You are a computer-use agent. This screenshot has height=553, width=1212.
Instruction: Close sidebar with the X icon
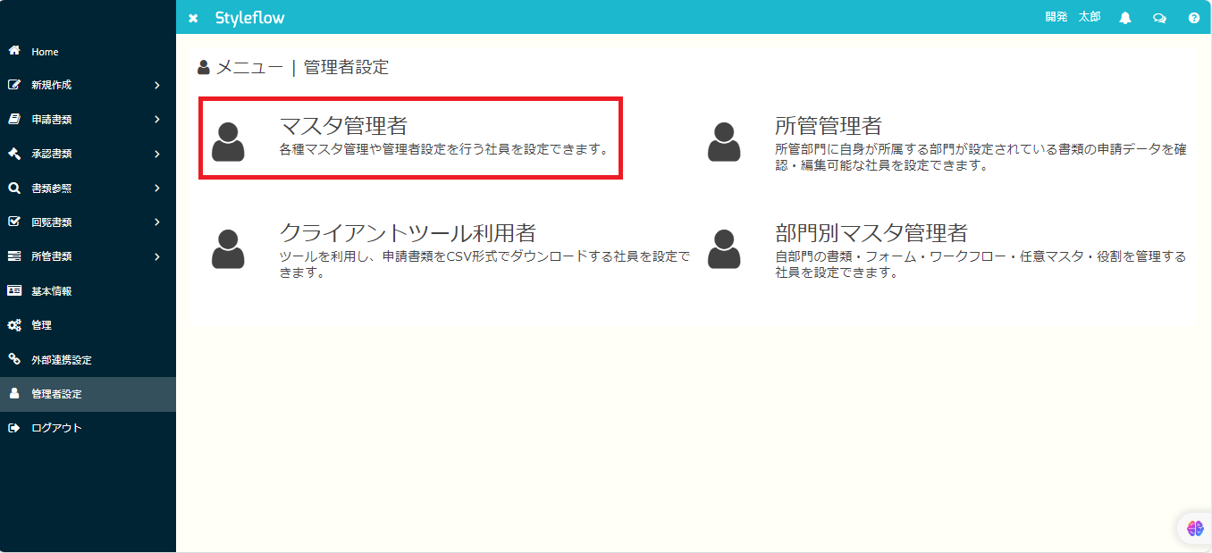point(193,18)
